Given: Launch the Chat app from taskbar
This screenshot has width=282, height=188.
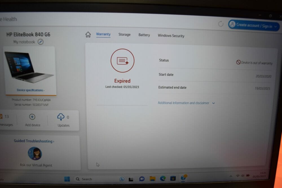Looking at the screenshot, I should coord(142,179).
